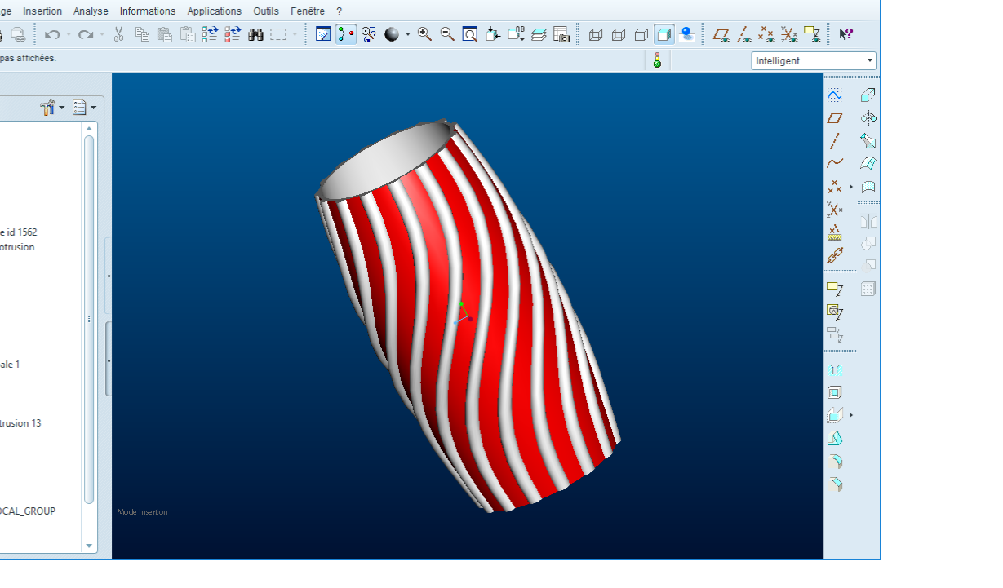Click the context help pointer icon
Image resolution: width=1003 pixels, height=588 pixels.
846,34
